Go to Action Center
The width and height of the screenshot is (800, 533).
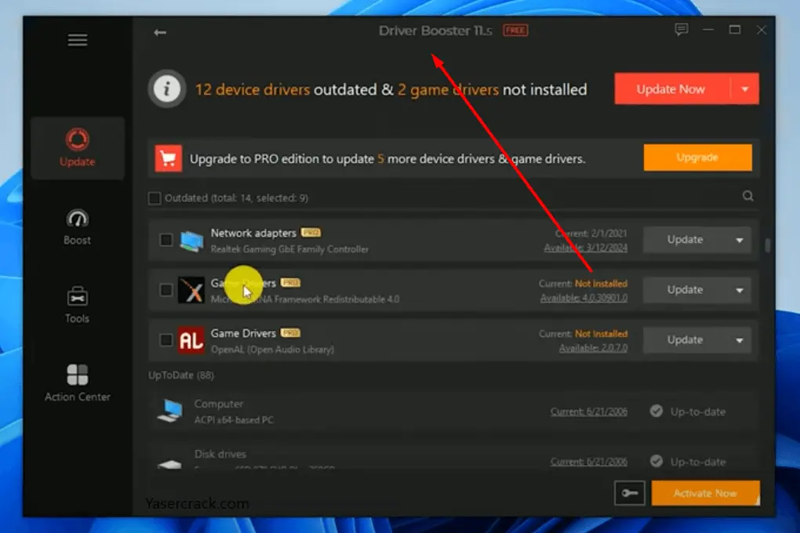click(78, 383)
